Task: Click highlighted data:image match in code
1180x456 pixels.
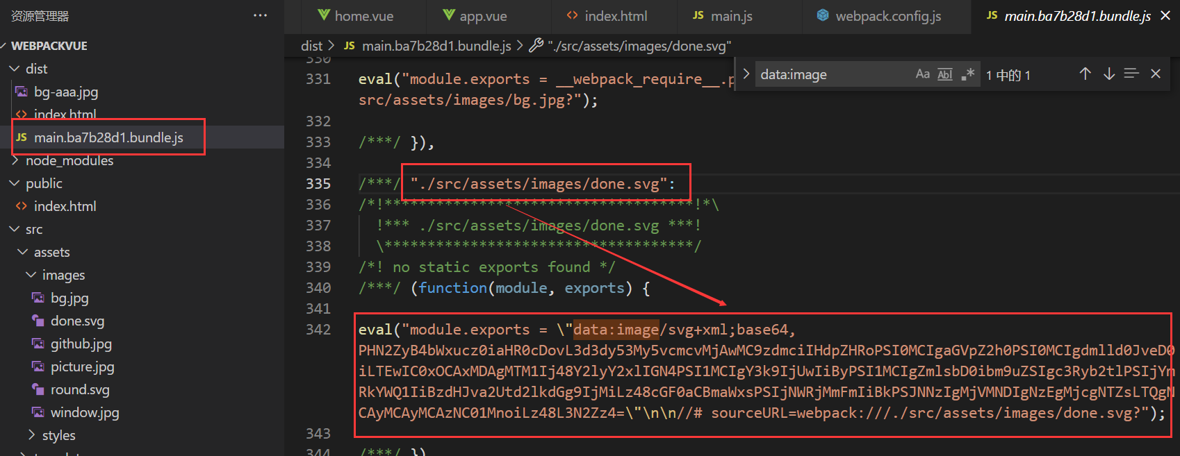Action: pos(616,330)
